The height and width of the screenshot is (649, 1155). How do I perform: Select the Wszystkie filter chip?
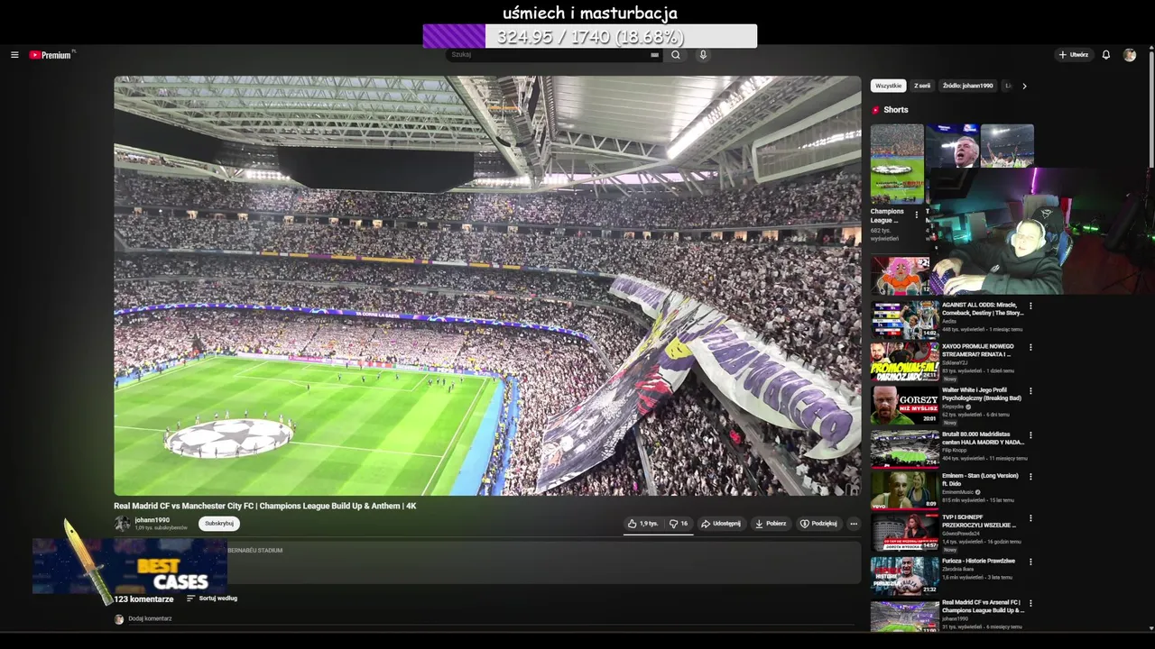pyautogui.click(x=888, y=86)
